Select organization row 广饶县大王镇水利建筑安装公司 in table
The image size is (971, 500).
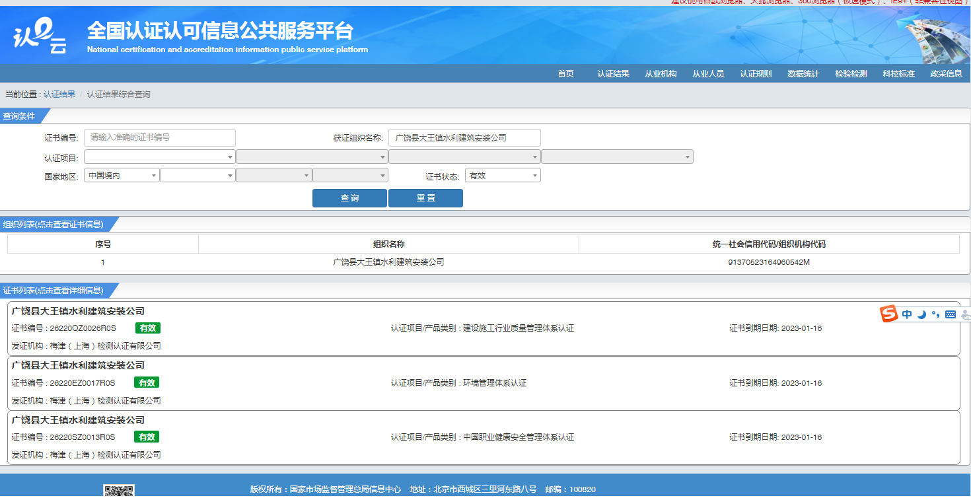tap(388, 262)
